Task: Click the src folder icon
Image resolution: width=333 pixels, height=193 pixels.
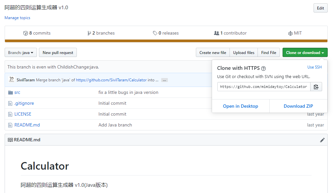Action: click(x=10, y=93)
